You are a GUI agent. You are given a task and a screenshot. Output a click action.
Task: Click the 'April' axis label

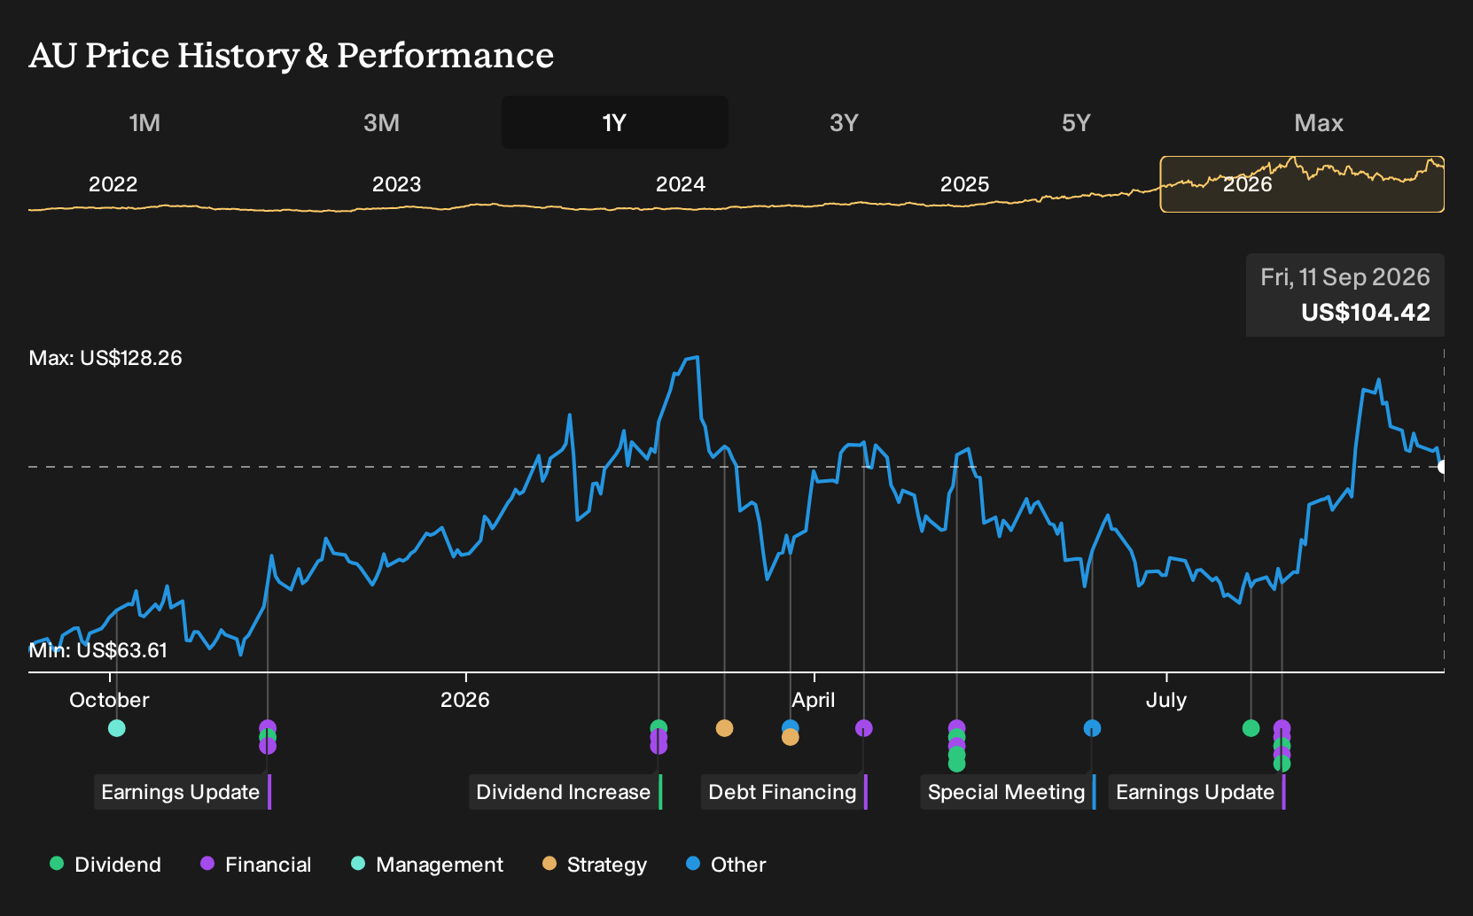(814, 700)
